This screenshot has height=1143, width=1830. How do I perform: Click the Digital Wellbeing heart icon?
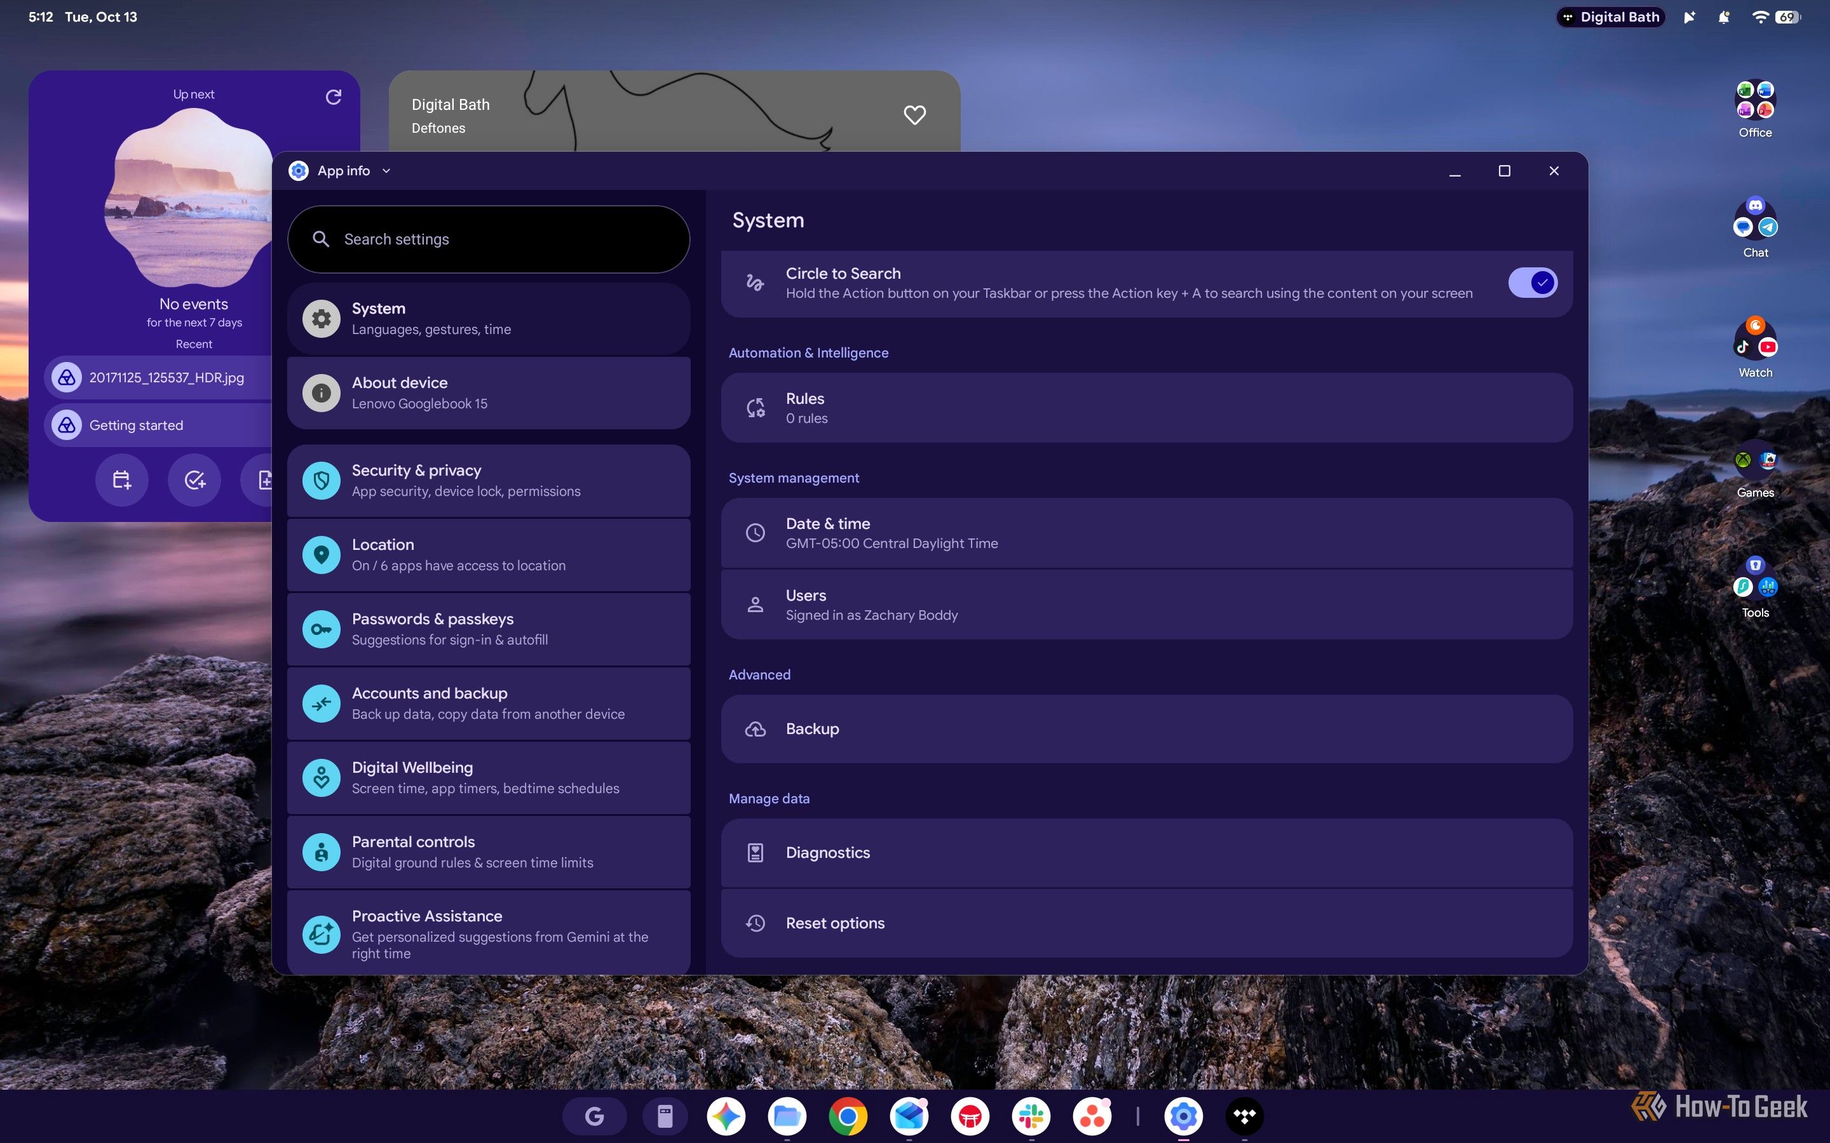(322, 777)
